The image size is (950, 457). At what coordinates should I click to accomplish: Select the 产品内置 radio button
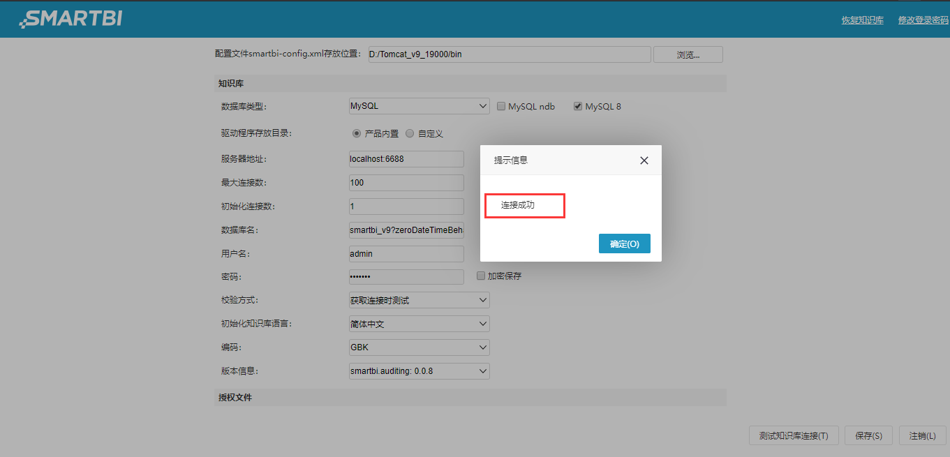(x=357, y=133)
